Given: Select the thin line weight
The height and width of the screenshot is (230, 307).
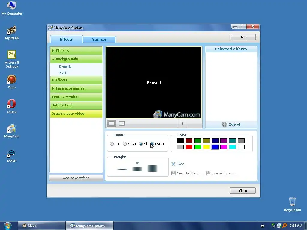Looking at the screenshot, I should [x=122, y=169].
